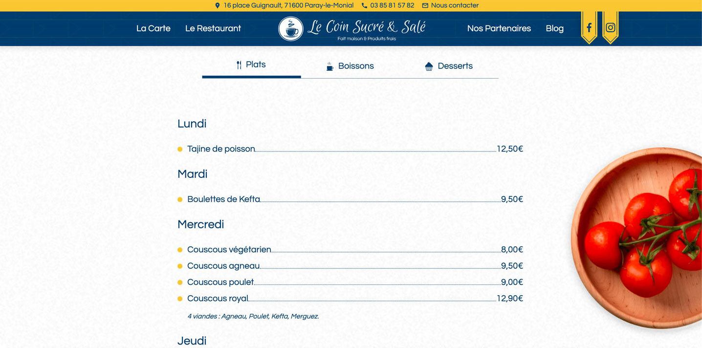Screen dimensions: 702x348
Task: Switch to the Desserts tab
Action: pos(455,66)
